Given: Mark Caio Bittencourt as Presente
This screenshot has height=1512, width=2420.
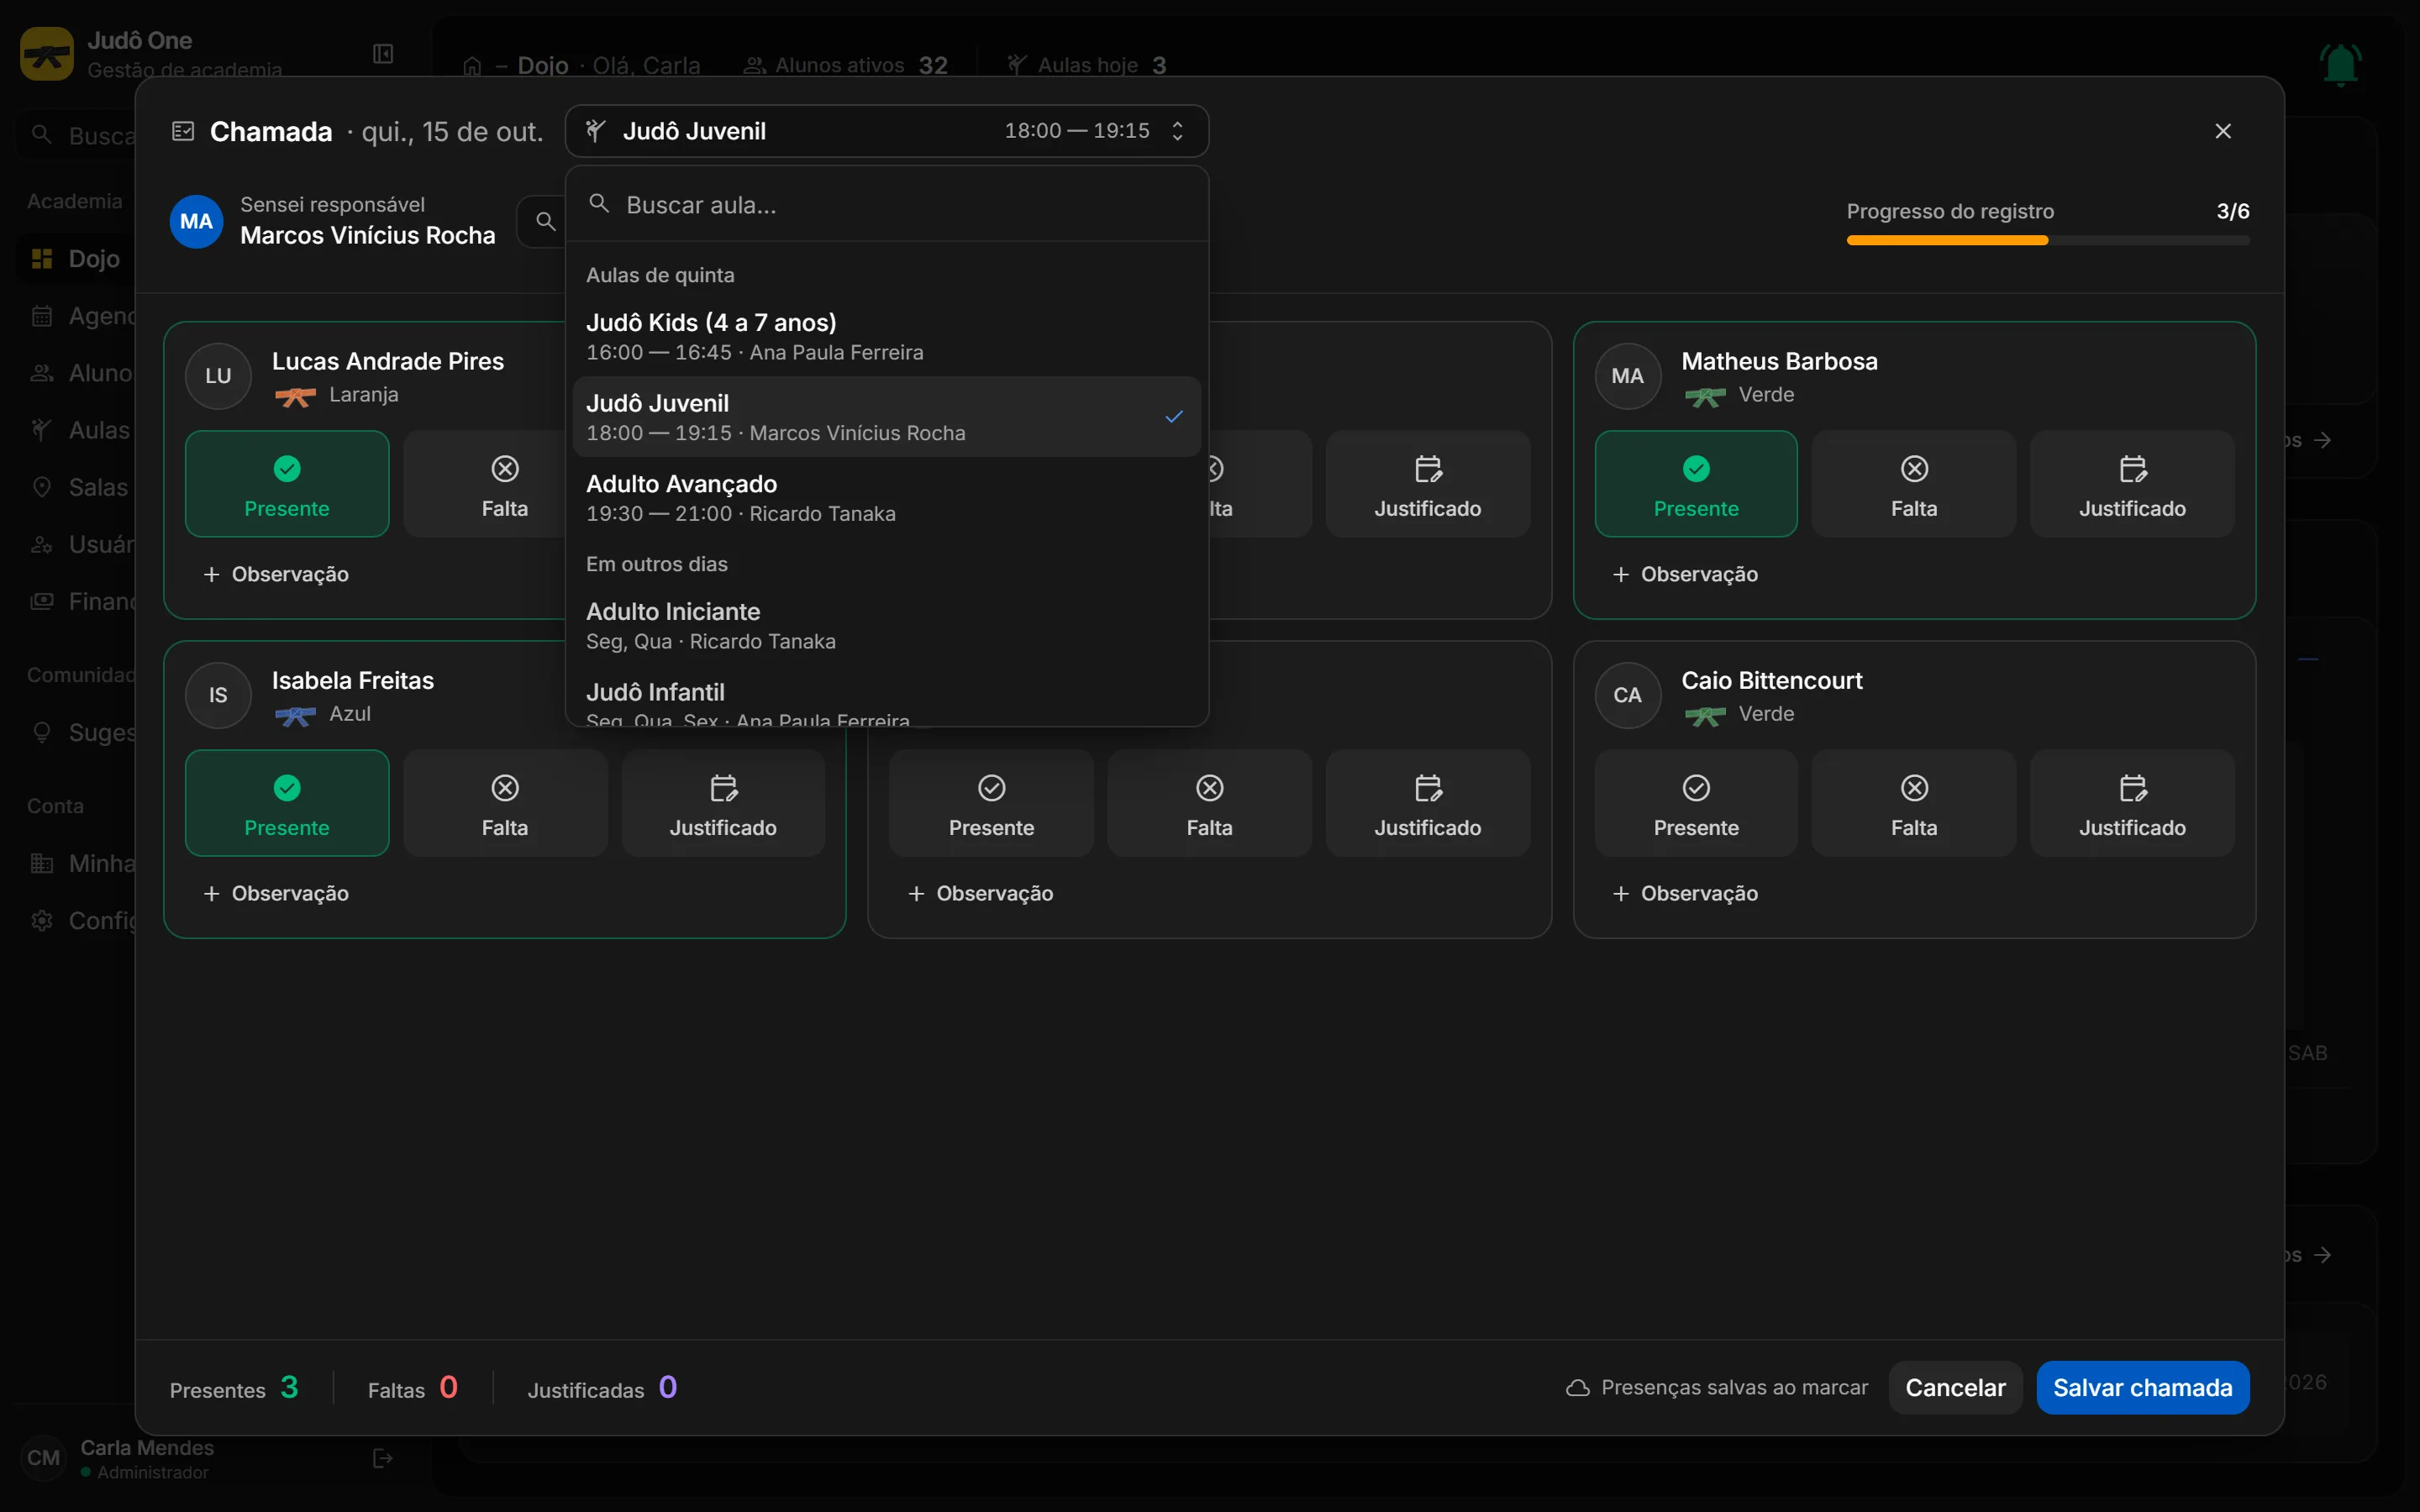Looking at the screenshot, I should coord(1696,803).
